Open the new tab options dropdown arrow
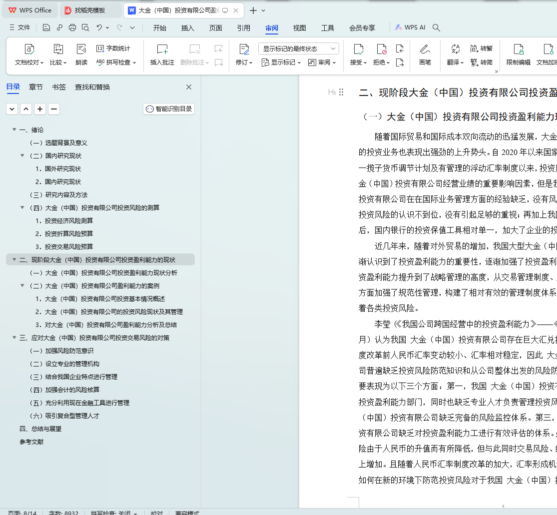The image size is (557, 515). 263,10
